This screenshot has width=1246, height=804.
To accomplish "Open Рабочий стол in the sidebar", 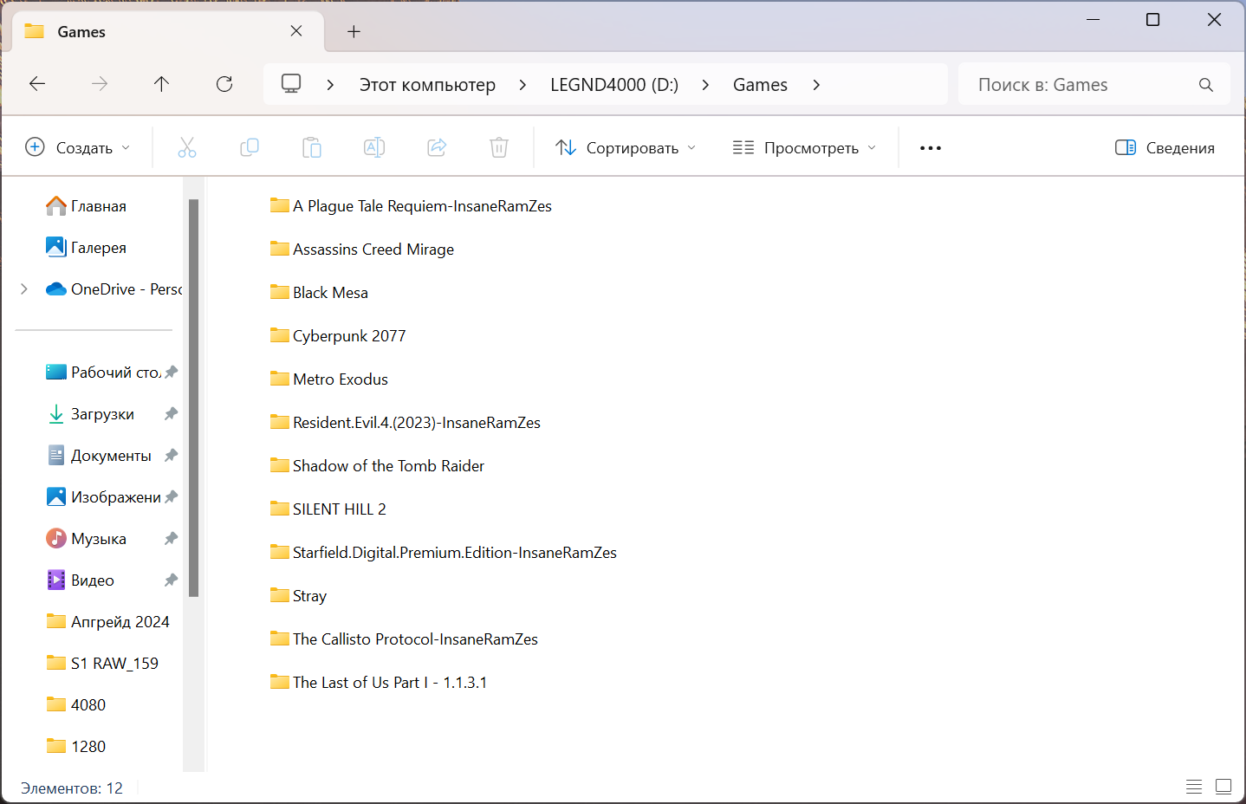I will coord(102,373).
